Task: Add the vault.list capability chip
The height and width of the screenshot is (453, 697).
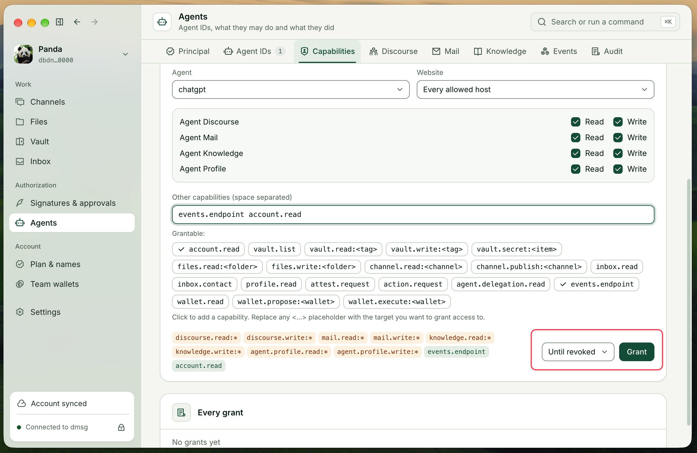Action: [x=274, y=249]
